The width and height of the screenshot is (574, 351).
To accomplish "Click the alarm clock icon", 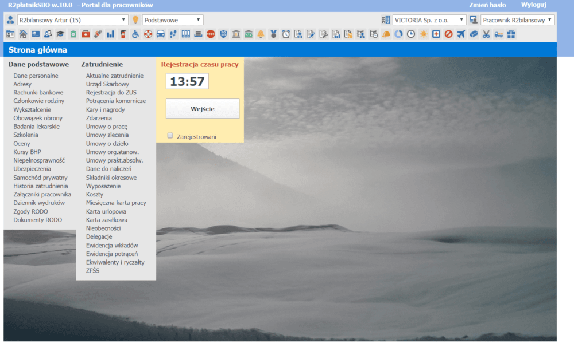I will pyautogui.click(x=286, y=34).
